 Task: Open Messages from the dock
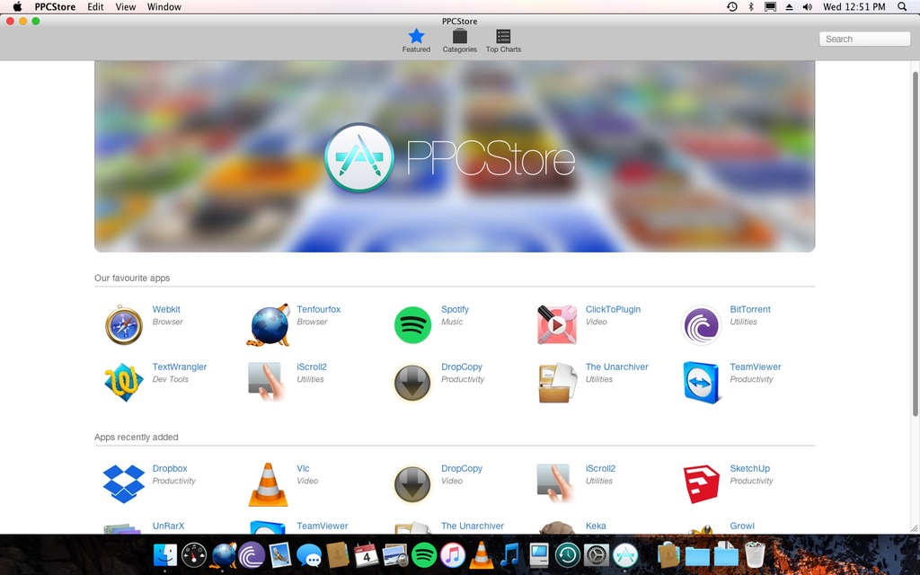(x=309, y=554)
